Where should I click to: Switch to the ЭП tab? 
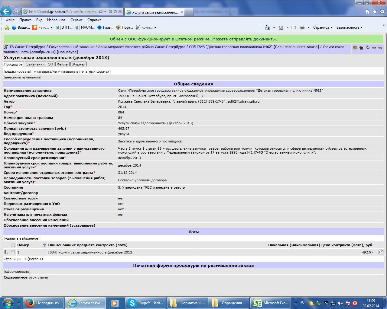[50, 64]
